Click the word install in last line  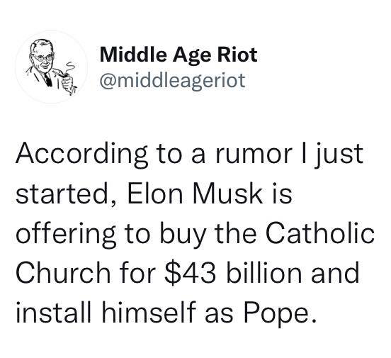coord(53,312)
